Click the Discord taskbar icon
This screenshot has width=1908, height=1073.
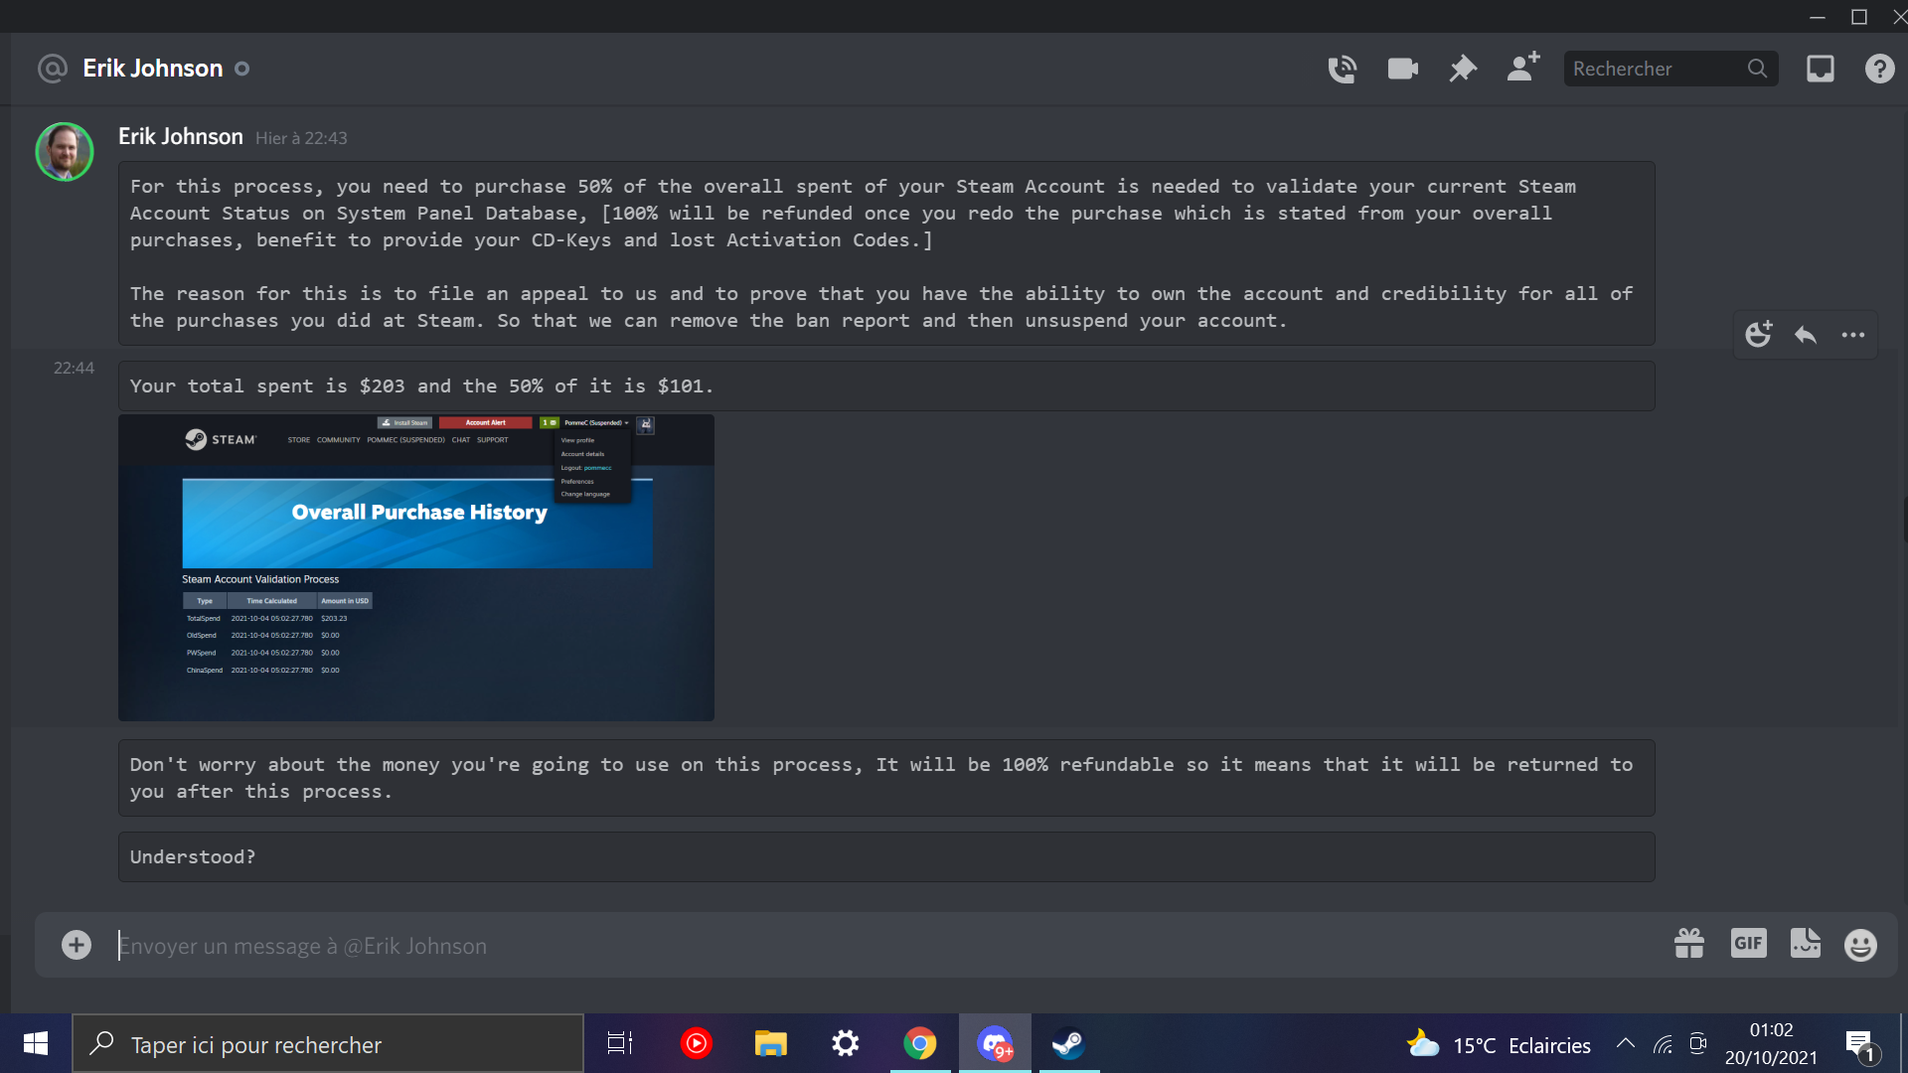[995, 1043]
